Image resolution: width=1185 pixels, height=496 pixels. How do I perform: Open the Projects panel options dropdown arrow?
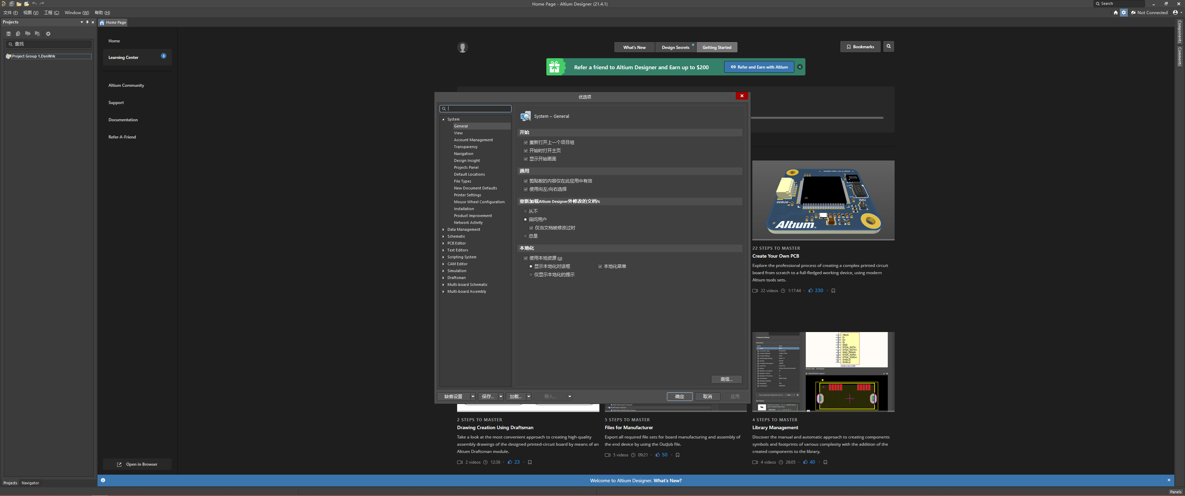click(x=82, y=22)
